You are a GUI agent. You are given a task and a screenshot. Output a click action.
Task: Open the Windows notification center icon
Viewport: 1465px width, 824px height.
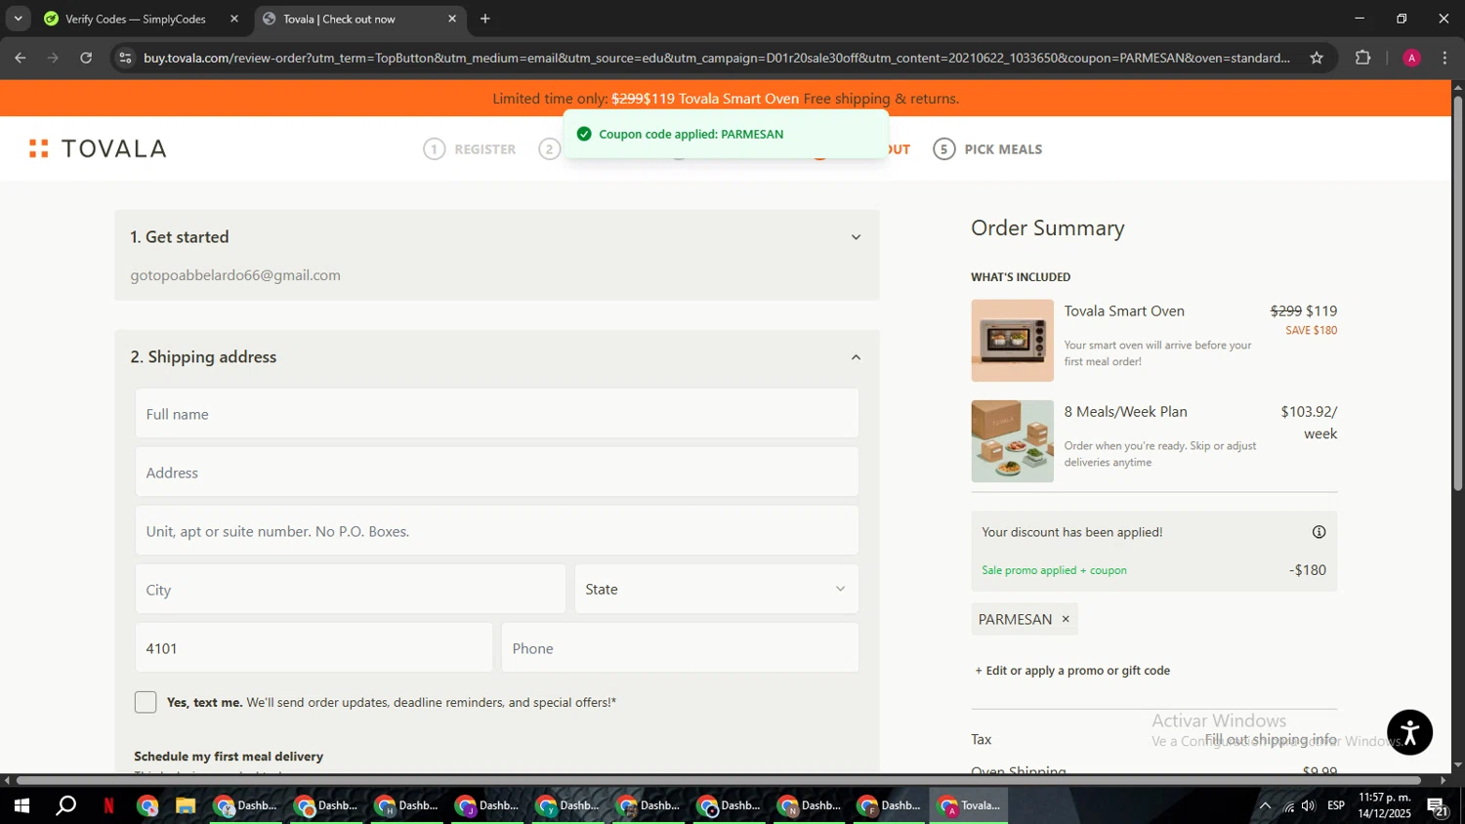point(1438,805)
